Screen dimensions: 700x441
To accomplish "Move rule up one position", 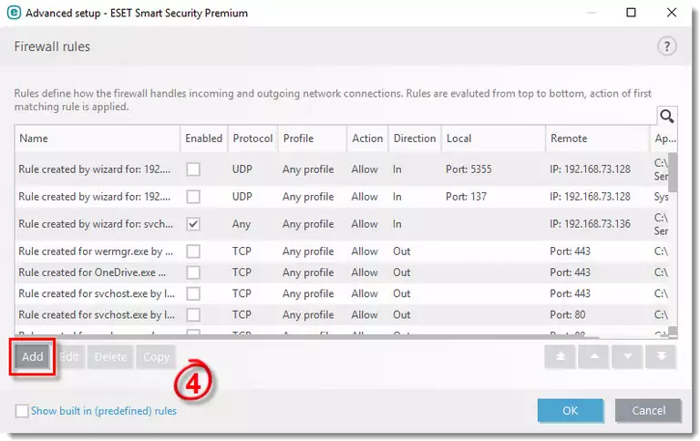I will (x=593, y=357).
